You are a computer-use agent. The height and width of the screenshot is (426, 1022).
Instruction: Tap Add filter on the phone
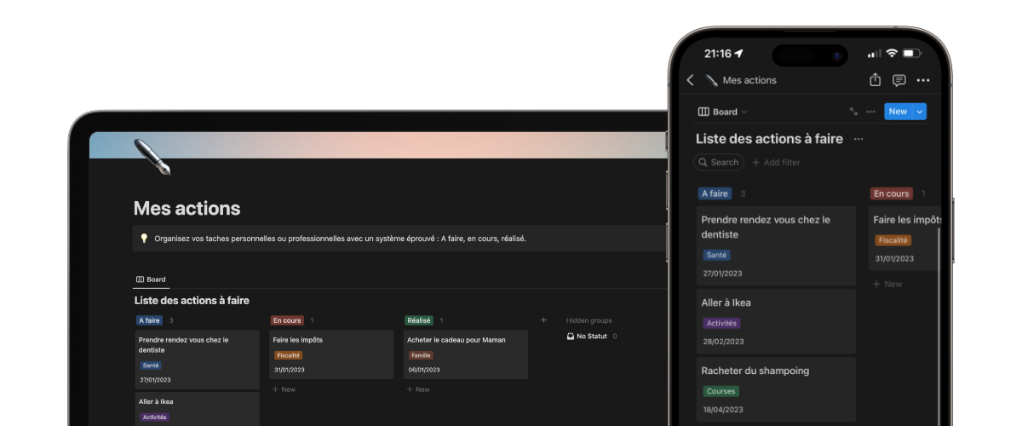(776, 162)
